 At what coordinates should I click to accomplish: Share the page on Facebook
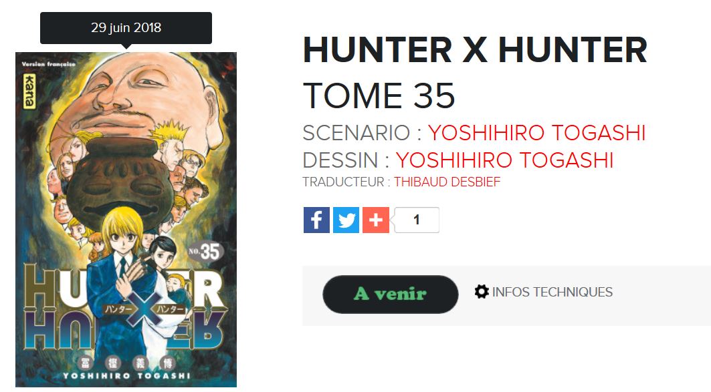pos(316,220)
